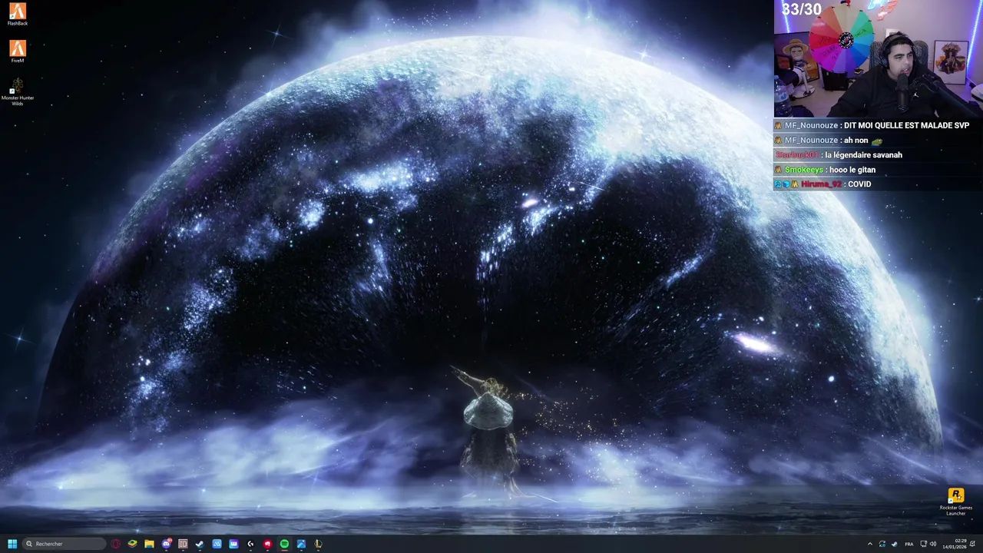Open Spotify from the taskbar
This screenshot has width=983, height=553.
[x=284, y=544]
